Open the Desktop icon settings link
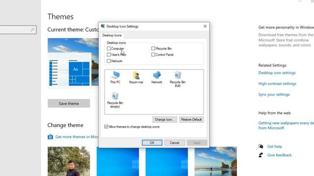Viewport: 314px width, 176px height. click(277, 73)
